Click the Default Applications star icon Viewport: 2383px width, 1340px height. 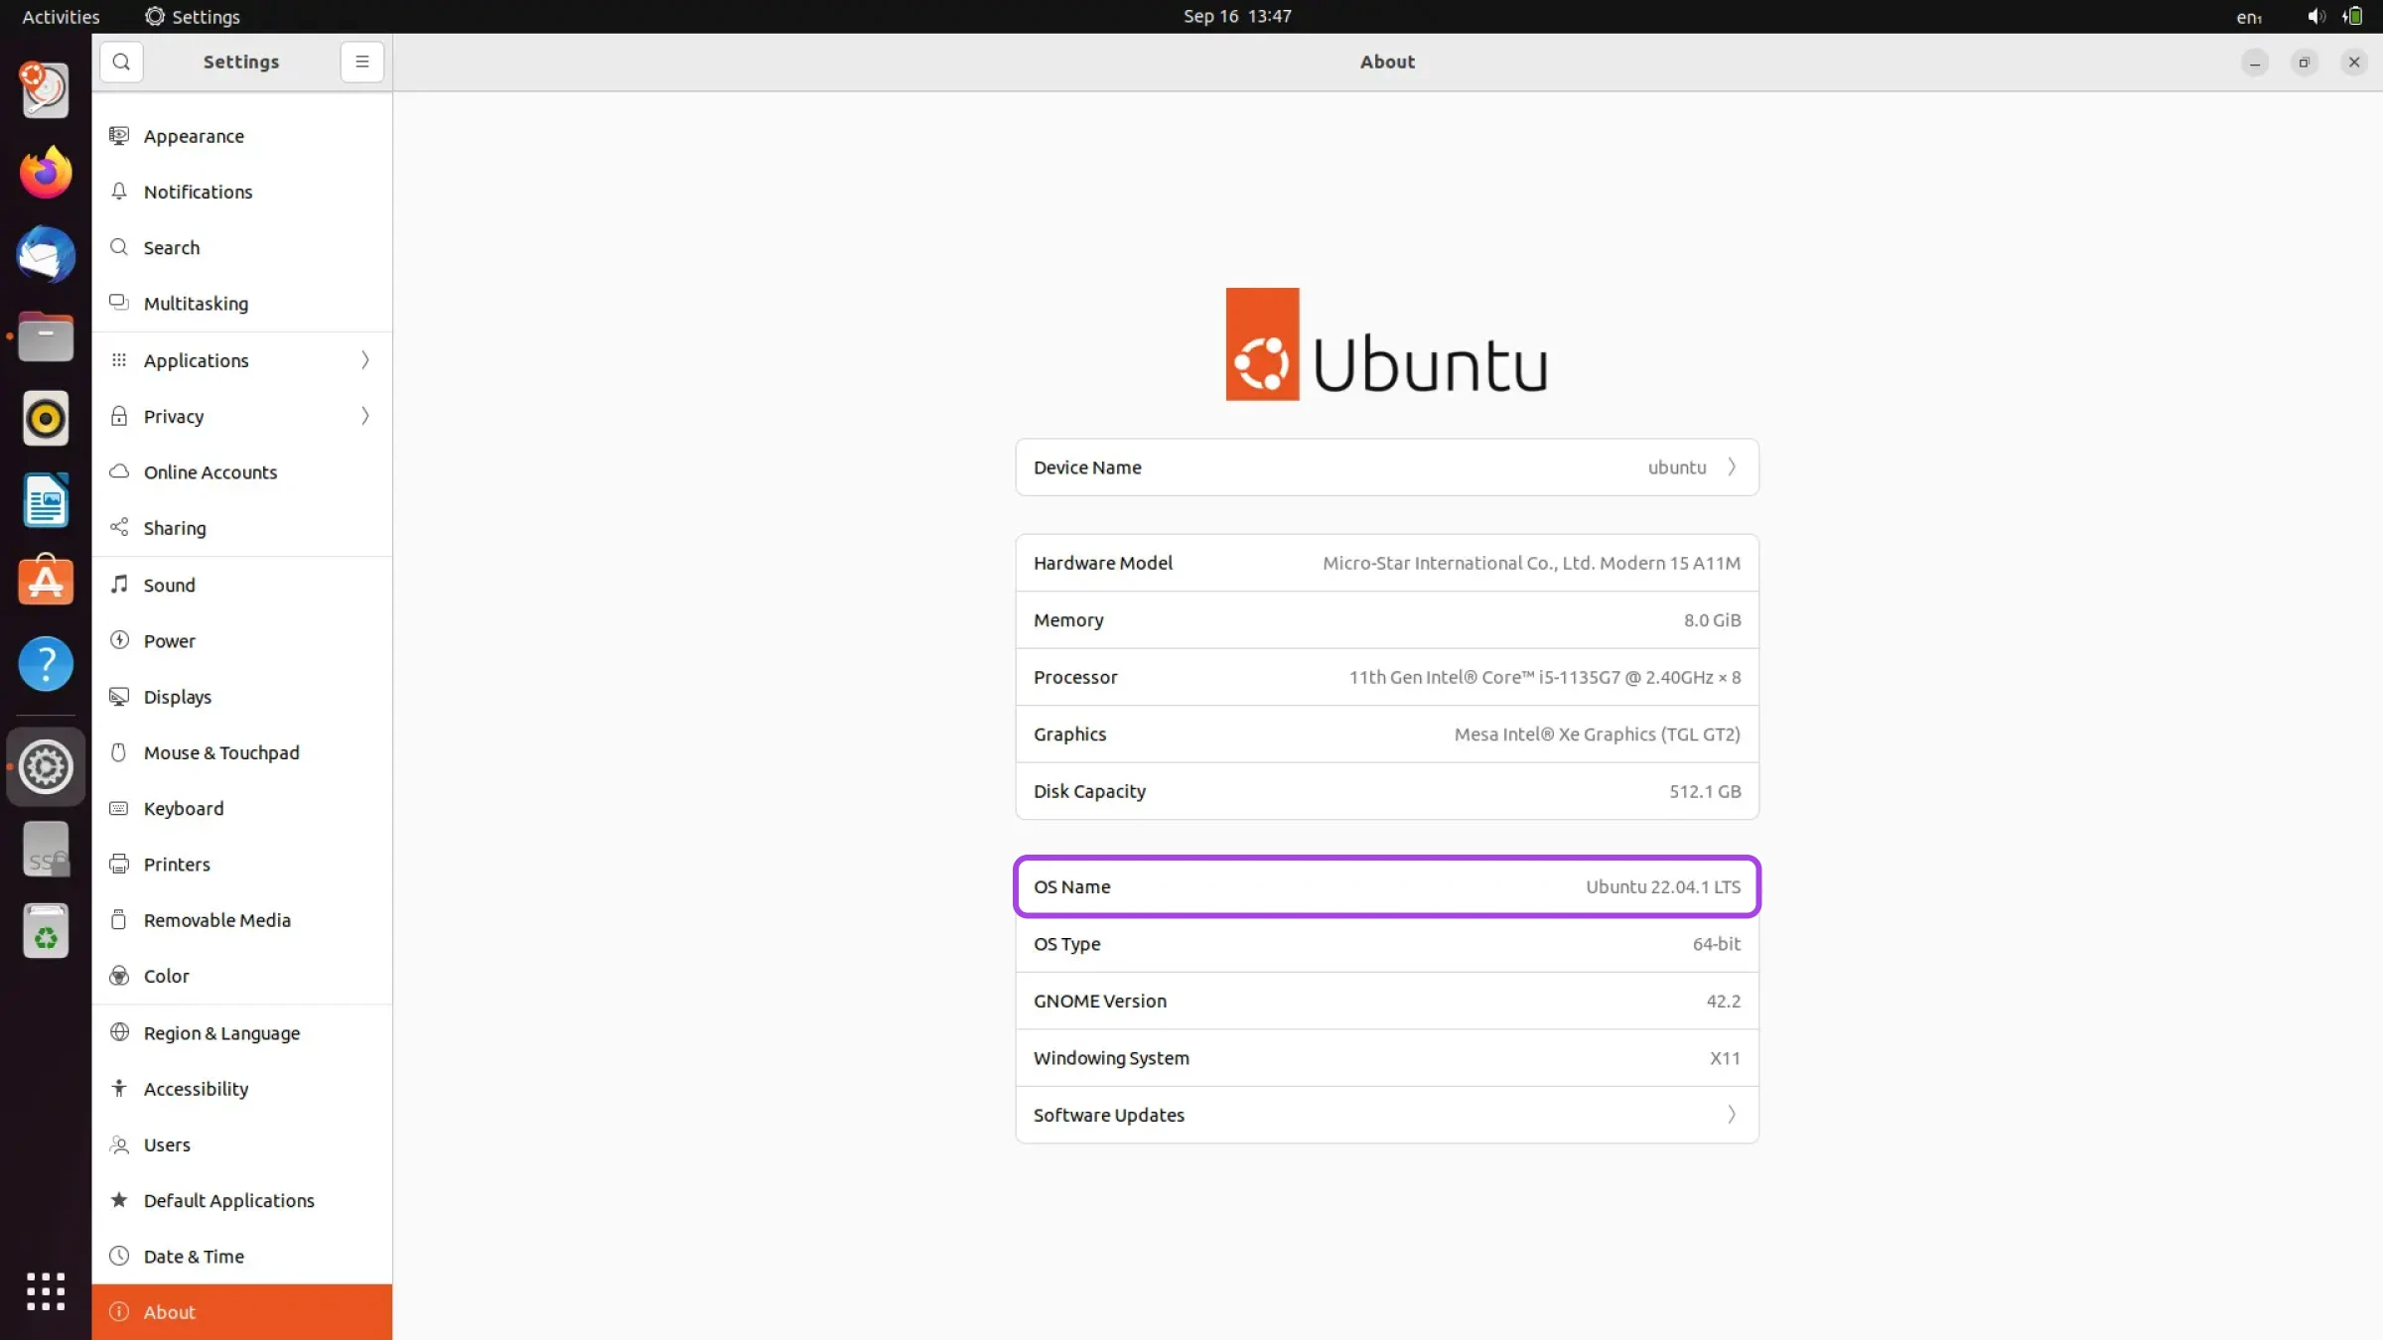click(x=119, y=1200)
